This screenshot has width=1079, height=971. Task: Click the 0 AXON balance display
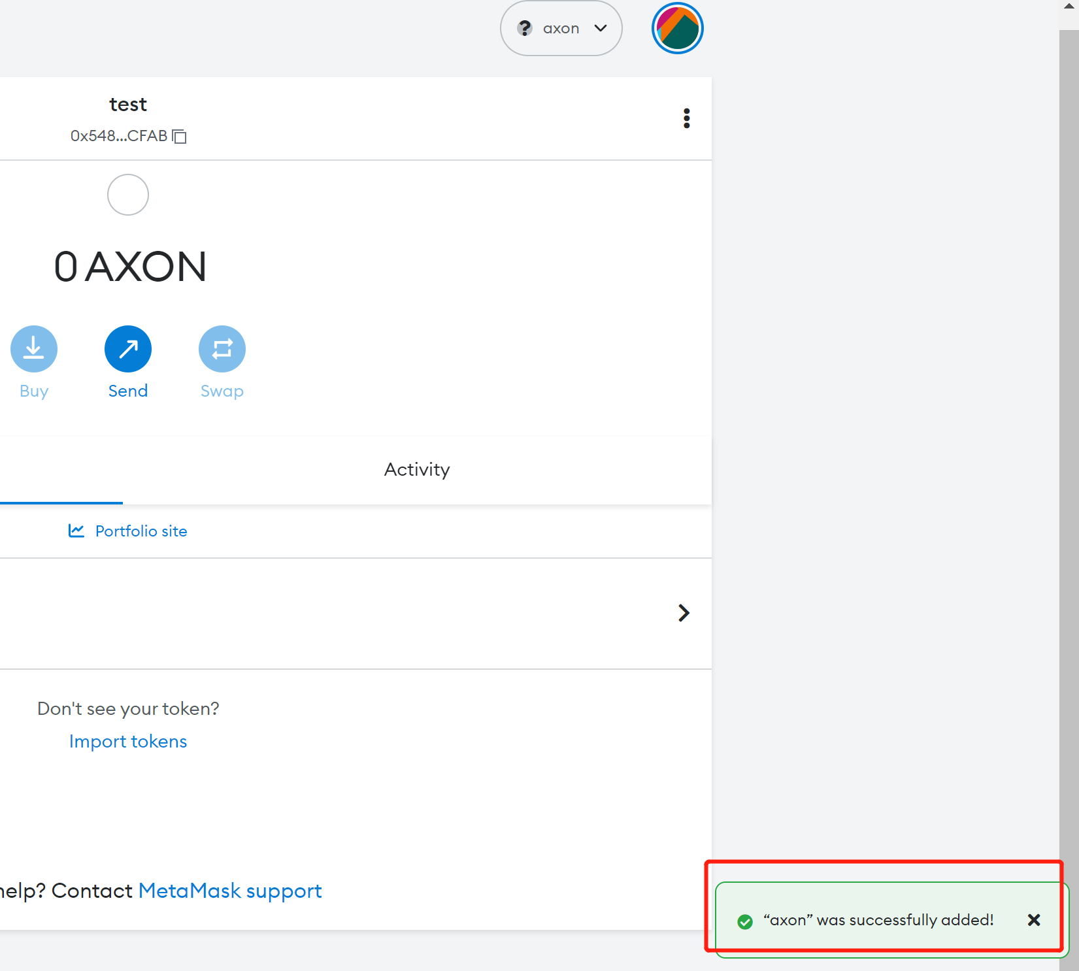coord(130,267)
